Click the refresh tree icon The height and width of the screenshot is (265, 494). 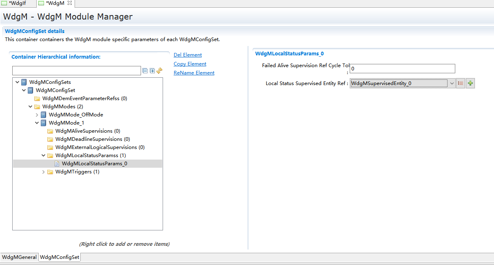pos(159,71)
